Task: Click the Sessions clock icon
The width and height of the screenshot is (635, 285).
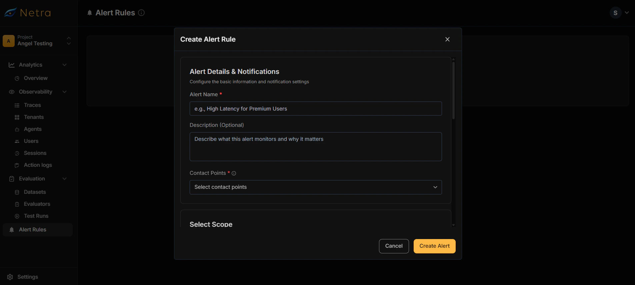Action: click(17, 153)
